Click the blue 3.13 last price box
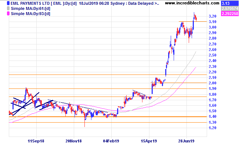This screenshot has height=145, width=239. (229, 3)
